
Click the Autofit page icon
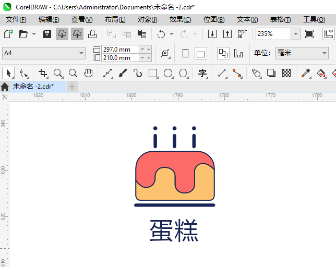(x=165, y=53)
